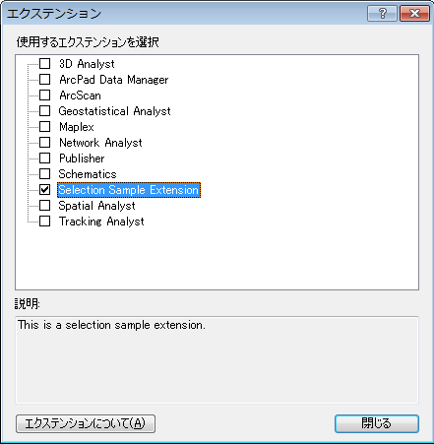Click the エクステンションについて(A) button

(86, 423)
